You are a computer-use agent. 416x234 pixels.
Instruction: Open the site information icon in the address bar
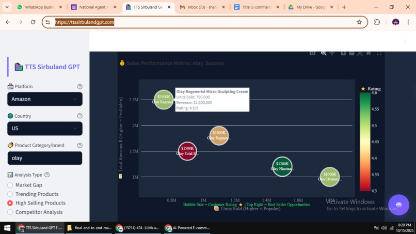pyautogui.click(x=48, y=22)
